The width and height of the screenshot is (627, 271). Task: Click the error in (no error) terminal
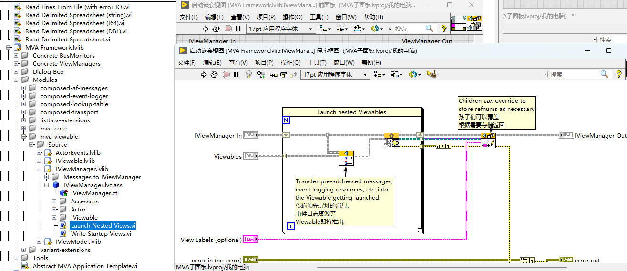250,260
